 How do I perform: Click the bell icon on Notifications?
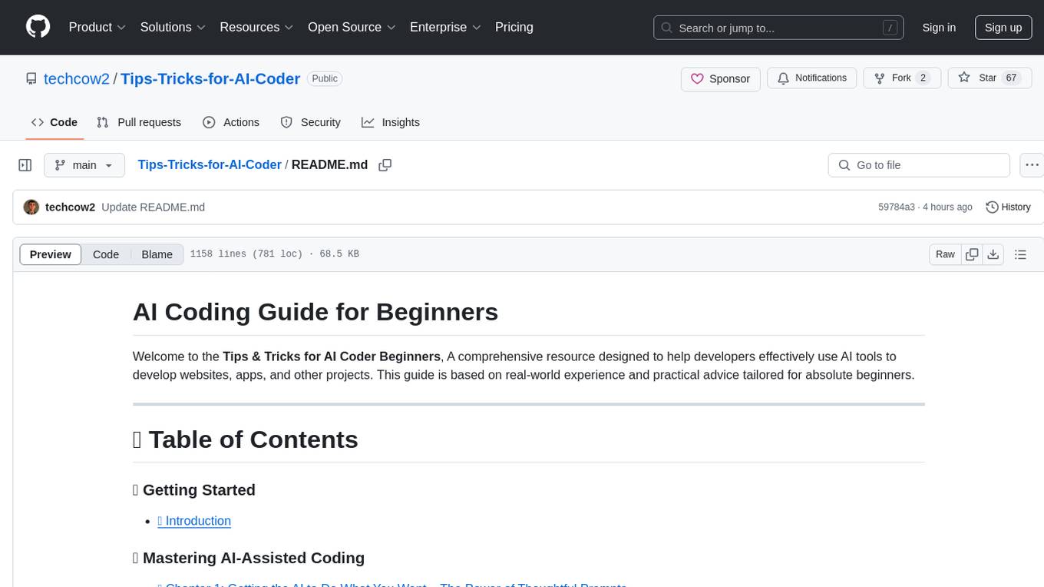pos(783,78)
